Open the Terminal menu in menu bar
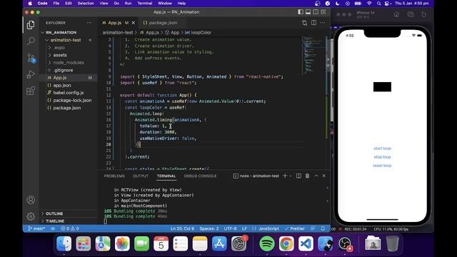This screenshot has width=457, height=257. (x=144, y=3)
